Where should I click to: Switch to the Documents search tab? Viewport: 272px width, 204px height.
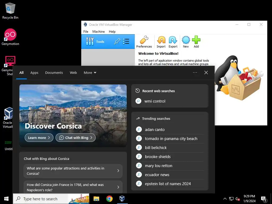click(54, 73)
